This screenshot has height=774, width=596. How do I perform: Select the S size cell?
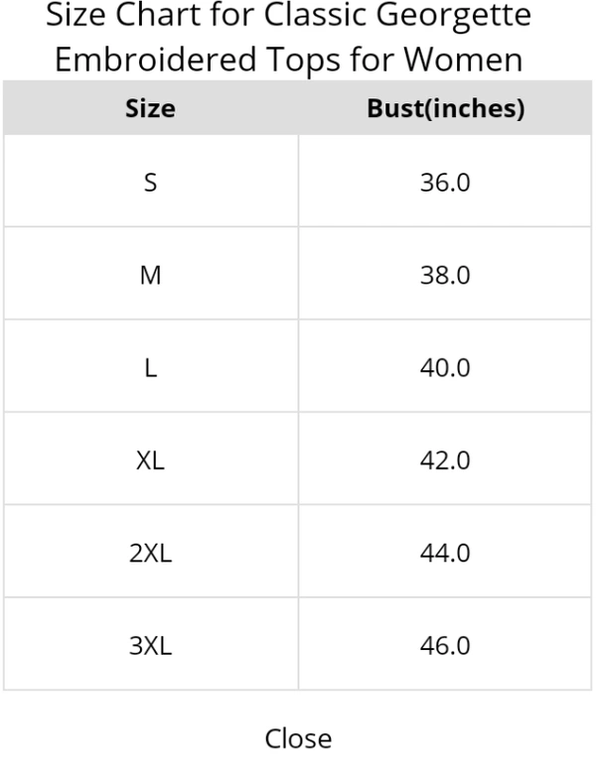[x=150, y=183]
